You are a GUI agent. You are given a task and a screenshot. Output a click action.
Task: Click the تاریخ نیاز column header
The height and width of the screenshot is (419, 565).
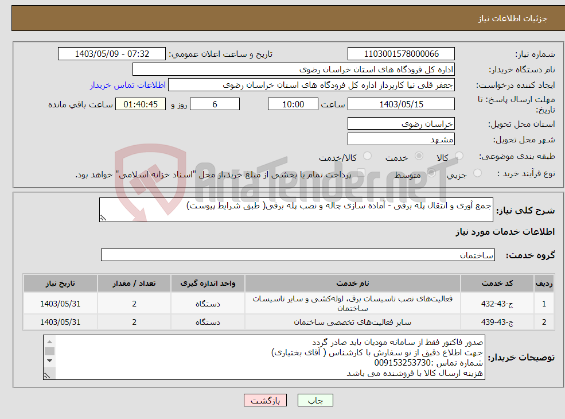coord(60,284)
